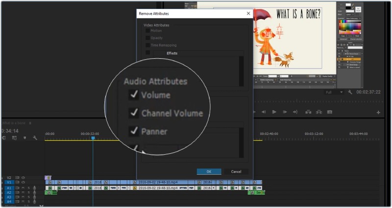The image size is (392, 208).
Task: Mute track A3 with its M button
Action: coord(23,197)
